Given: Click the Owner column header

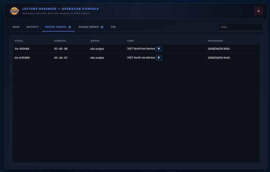Looking at the screenshot, I should (x=95, y=41).
